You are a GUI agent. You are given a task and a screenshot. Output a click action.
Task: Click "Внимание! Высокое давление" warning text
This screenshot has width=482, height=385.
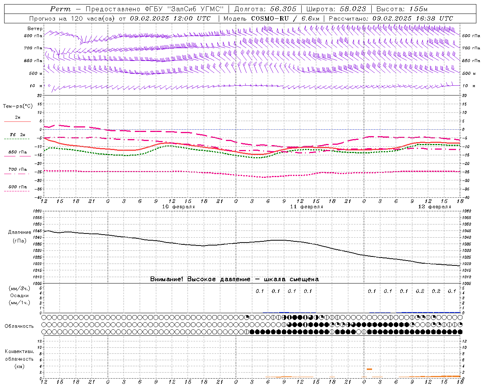pyautogui.click(x=200, y=279)
